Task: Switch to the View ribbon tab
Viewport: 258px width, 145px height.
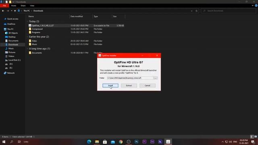Action: pyautogui.click(x=32, y=6)
